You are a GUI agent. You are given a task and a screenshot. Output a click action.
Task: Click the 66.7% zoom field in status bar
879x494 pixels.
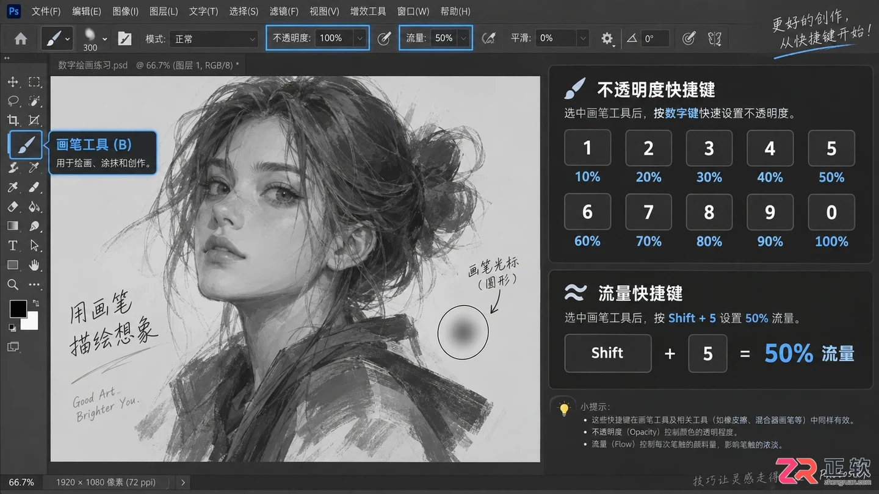click(x=21, y=482)
